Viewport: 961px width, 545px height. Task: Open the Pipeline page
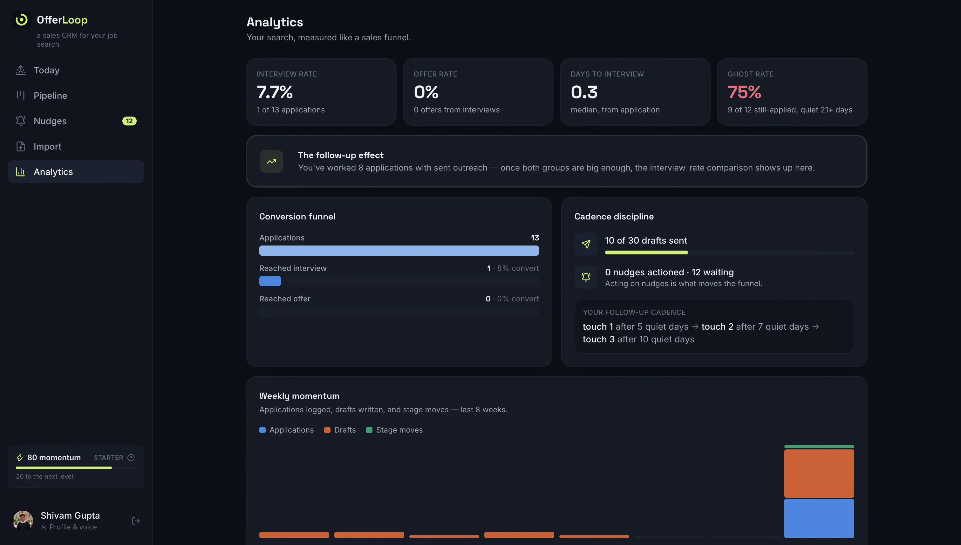(76, 96)
